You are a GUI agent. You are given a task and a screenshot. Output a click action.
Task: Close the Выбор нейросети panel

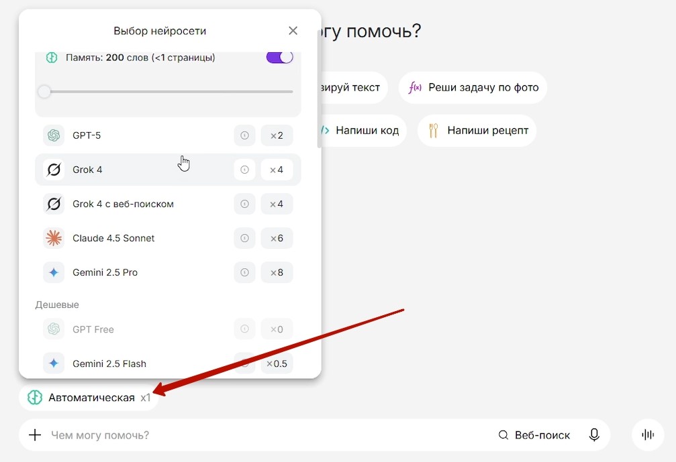(293, 31)
